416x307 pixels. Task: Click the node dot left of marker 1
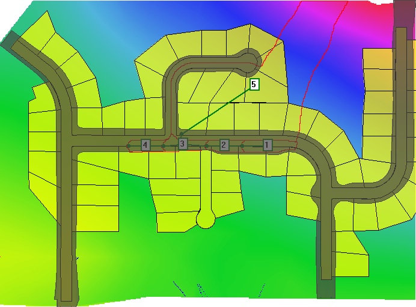pyautogui.click(x=242, y=145)
